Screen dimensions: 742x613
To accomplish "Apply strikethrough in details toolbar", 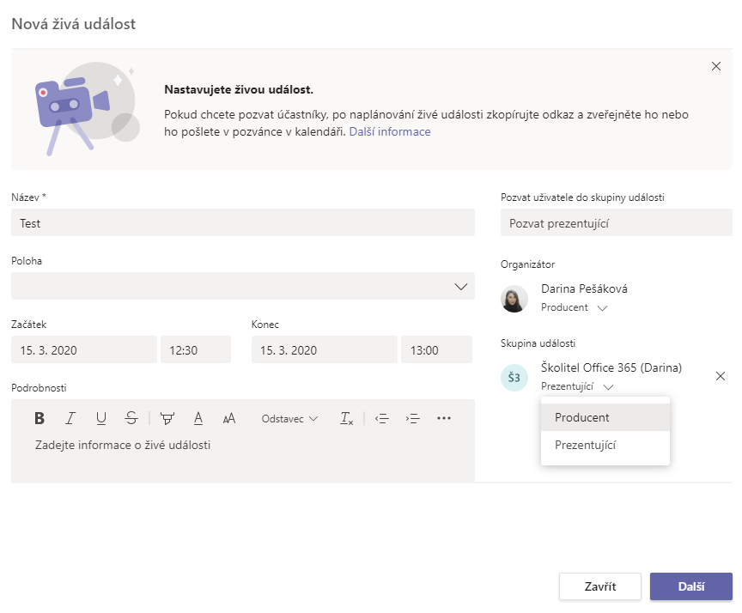I will 131,418.
